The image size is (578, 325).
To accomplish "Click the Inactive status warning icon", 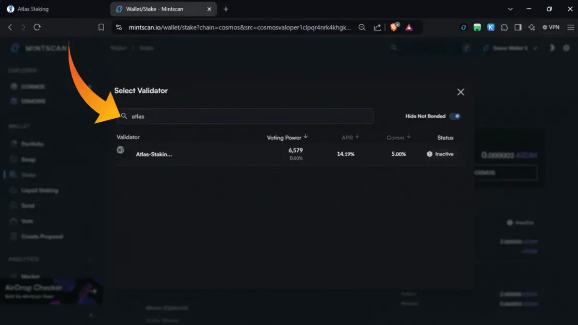I will (x=429, y=154).
